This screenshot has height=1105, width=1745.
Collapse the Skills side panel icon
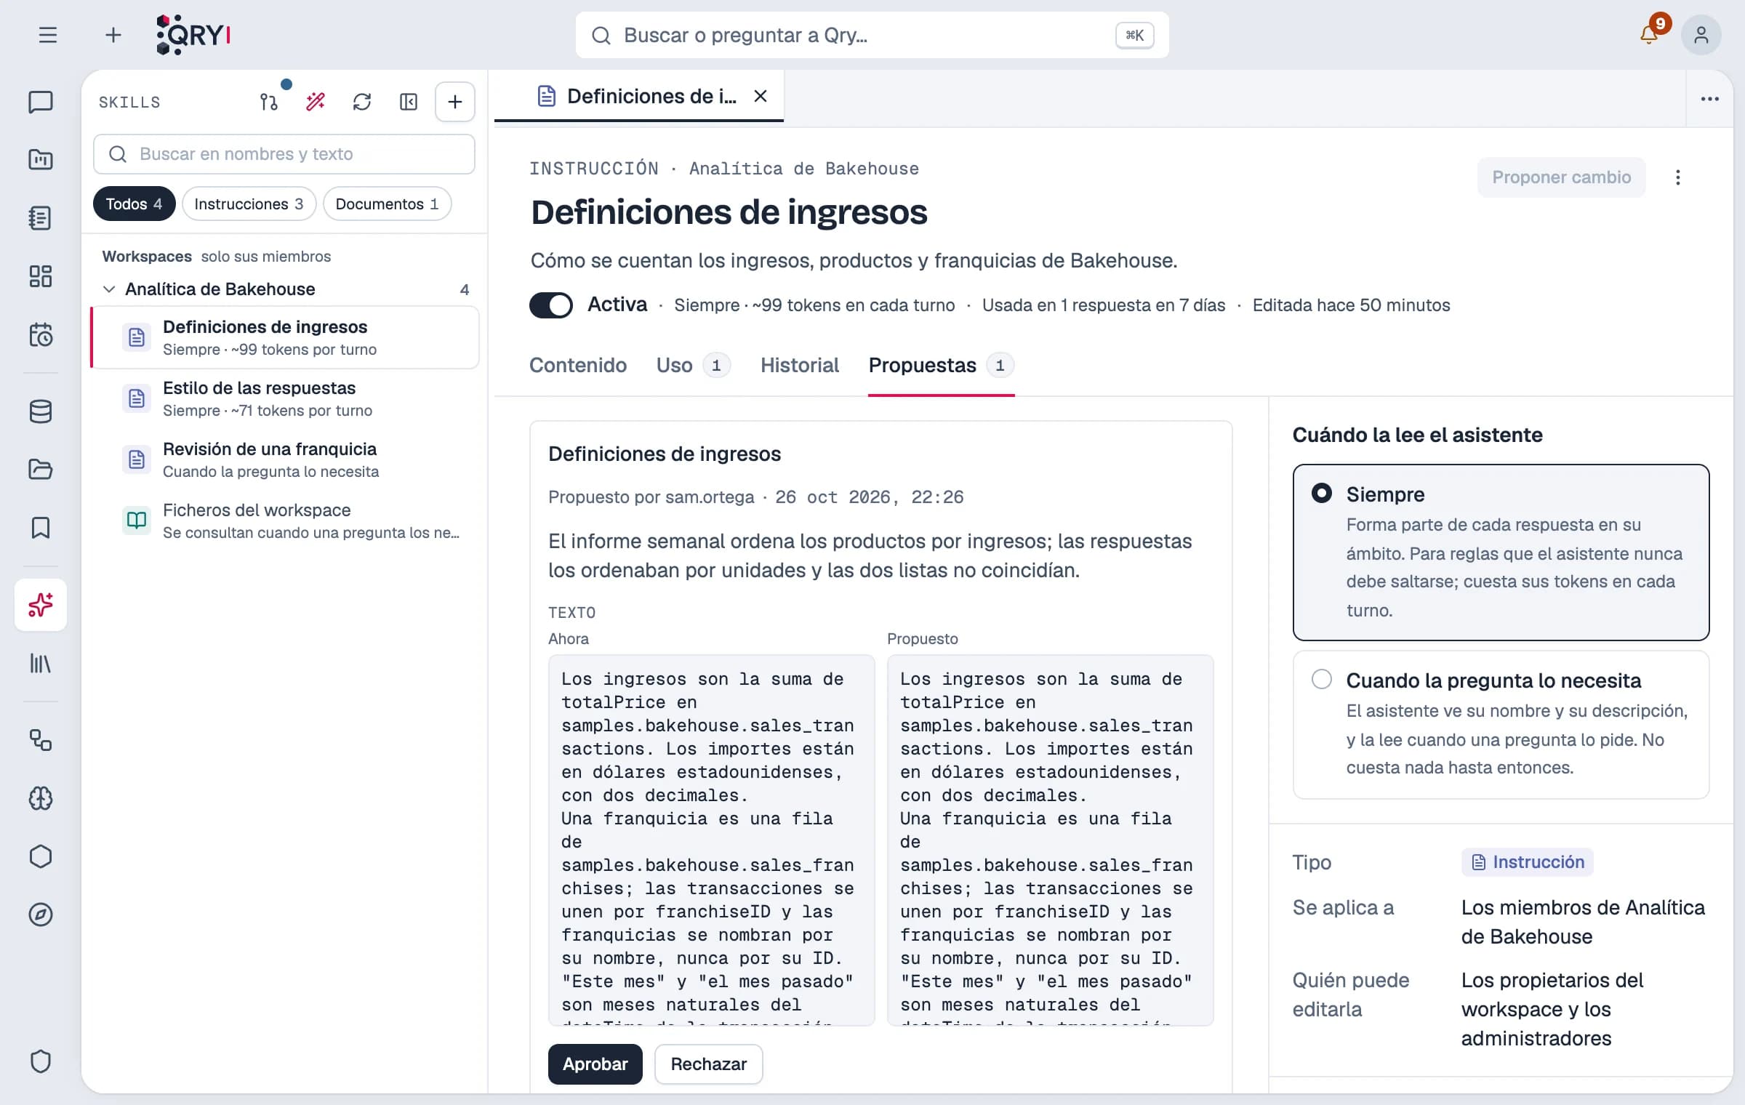click(x=409, y=102)
